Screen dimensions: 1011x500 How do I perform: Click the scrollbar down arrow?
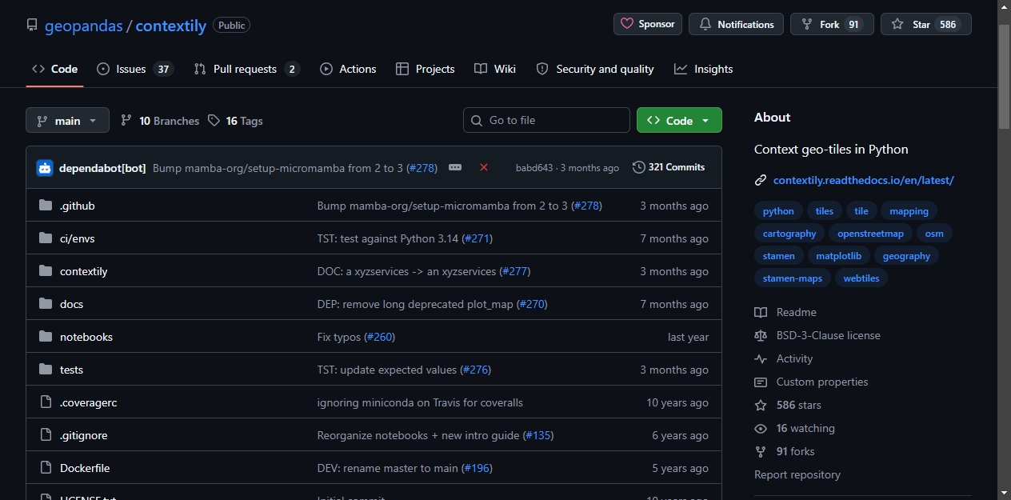(1005, 493)
